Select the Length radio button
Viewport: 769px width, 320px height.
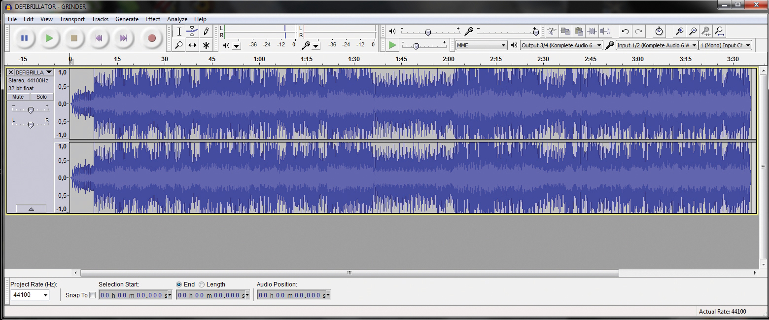pos(202,284)
